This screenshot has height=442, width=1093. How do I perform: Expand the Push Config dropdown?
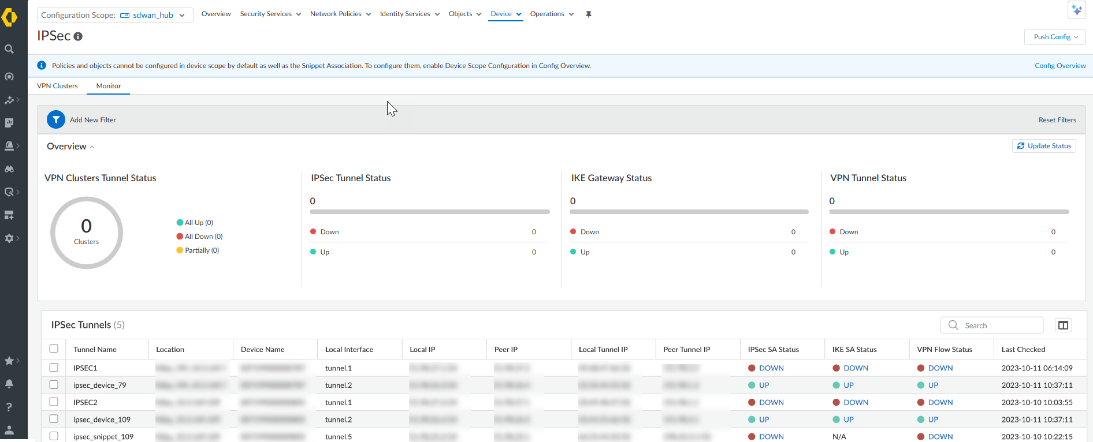click(x=1055, y=37)
